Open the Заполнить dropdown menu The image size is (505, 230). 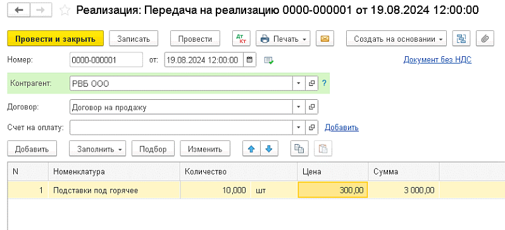(x=97, y=148)
